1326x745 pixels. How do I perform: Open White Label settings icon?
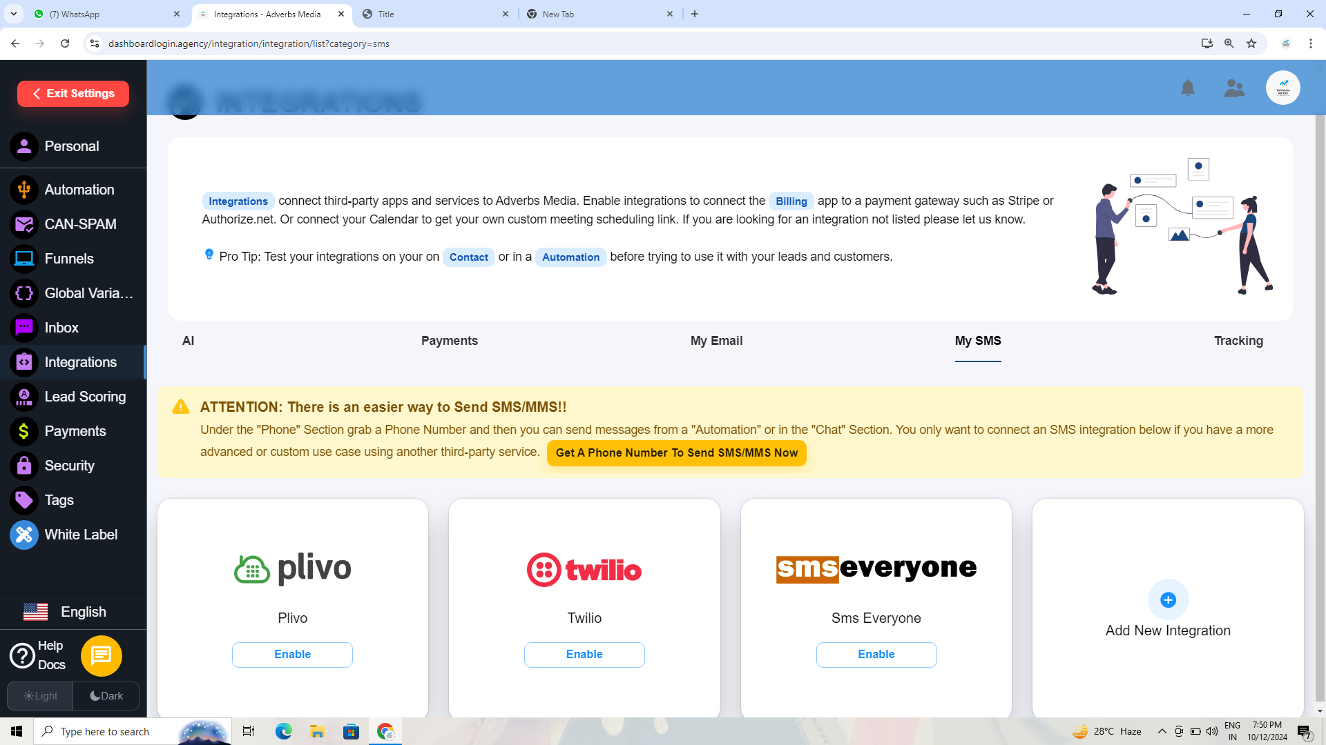[x=24, y=535]
